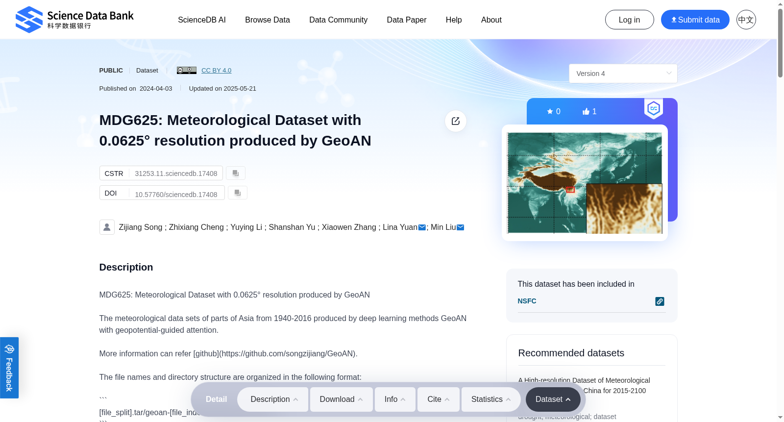Click the Description section heading
This screenshot has height=422, width=784.
click(x=126, y=267)
